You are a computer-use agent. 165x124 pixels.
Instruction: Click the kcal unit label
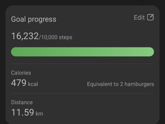point(33,84)
